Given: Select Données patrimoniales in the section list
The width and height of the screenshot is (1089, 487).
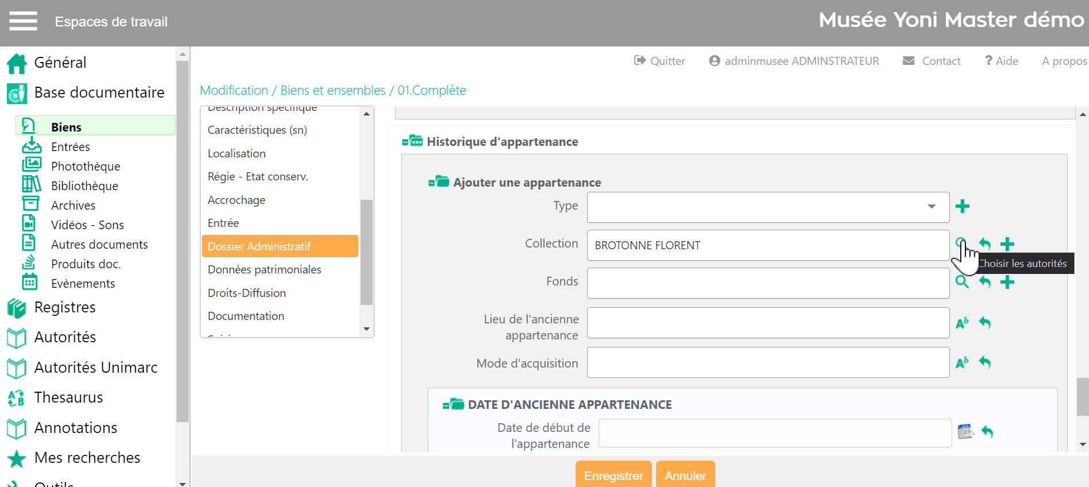Looking at the screenshot, I should coord(264,269).
